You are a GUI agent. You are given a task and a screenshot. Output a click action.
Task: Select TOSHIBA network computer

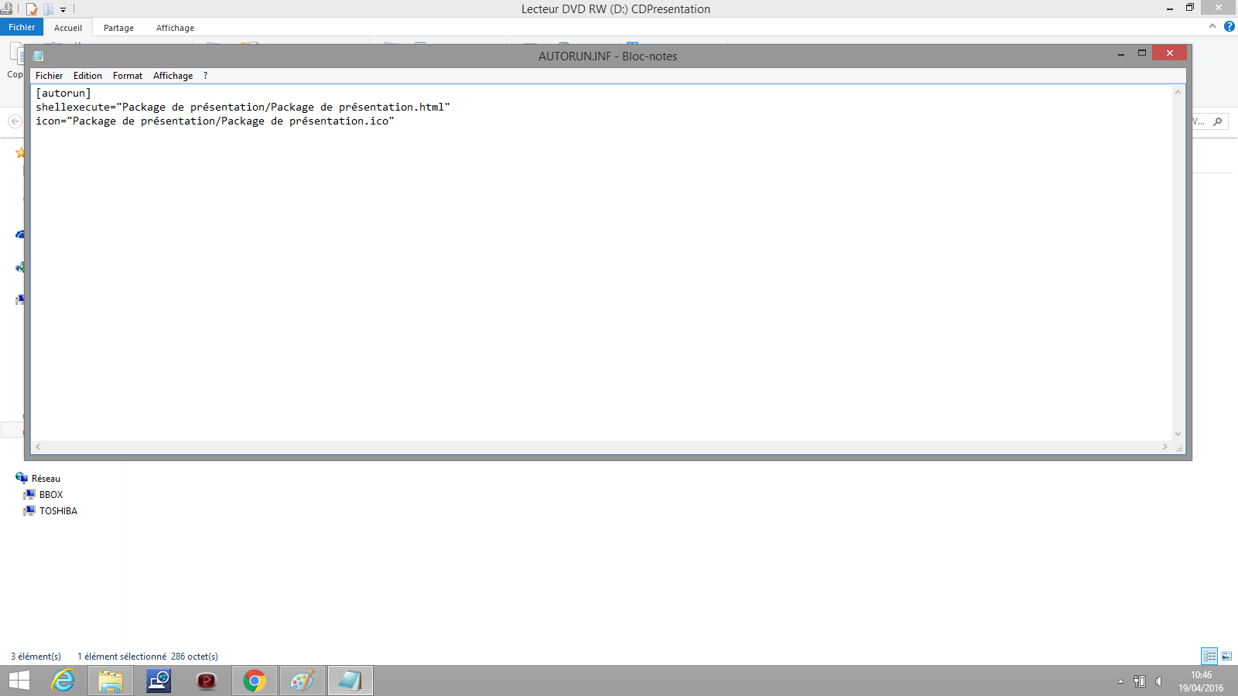(x=58, y=511)
